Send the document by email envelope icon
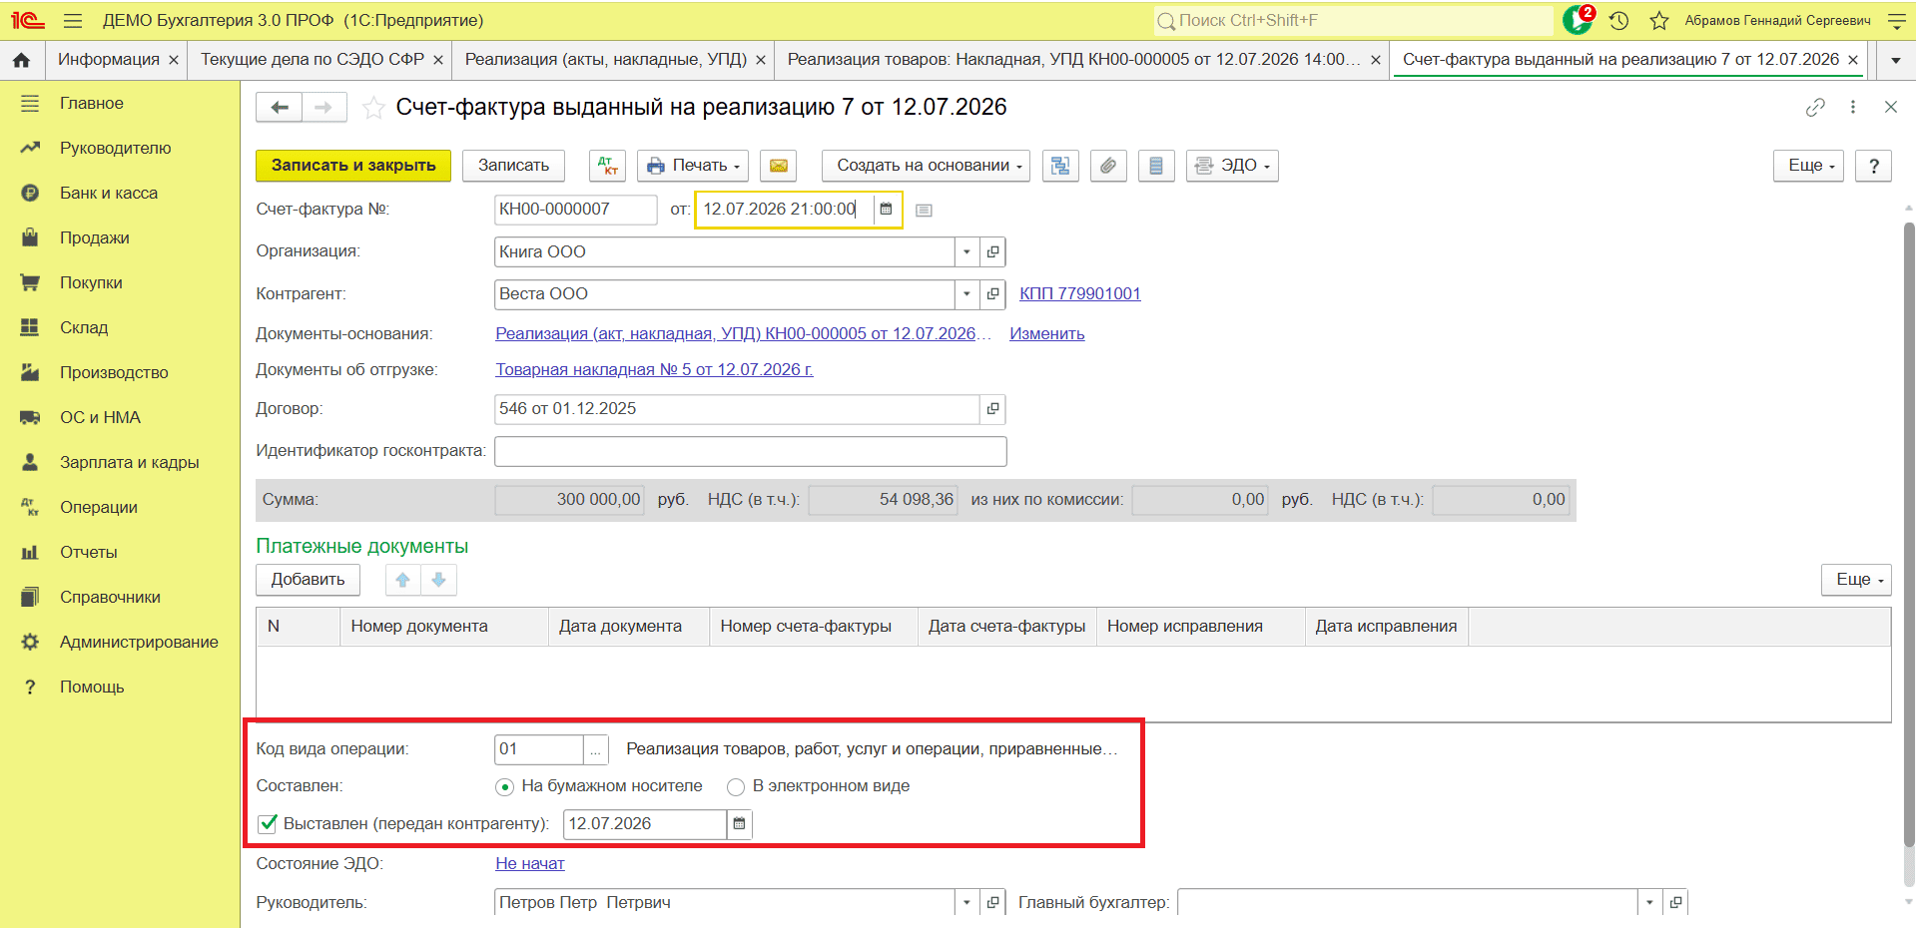 779,166
